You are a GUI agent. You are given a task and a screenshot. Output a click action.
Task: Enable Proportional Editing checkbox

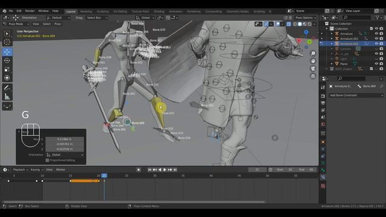coord(48,160)
